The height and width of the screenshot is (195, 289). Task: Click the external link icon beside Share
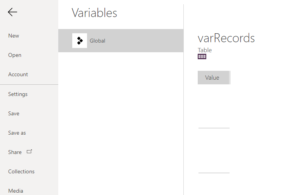pyautogui.click(x=29, y=152)
